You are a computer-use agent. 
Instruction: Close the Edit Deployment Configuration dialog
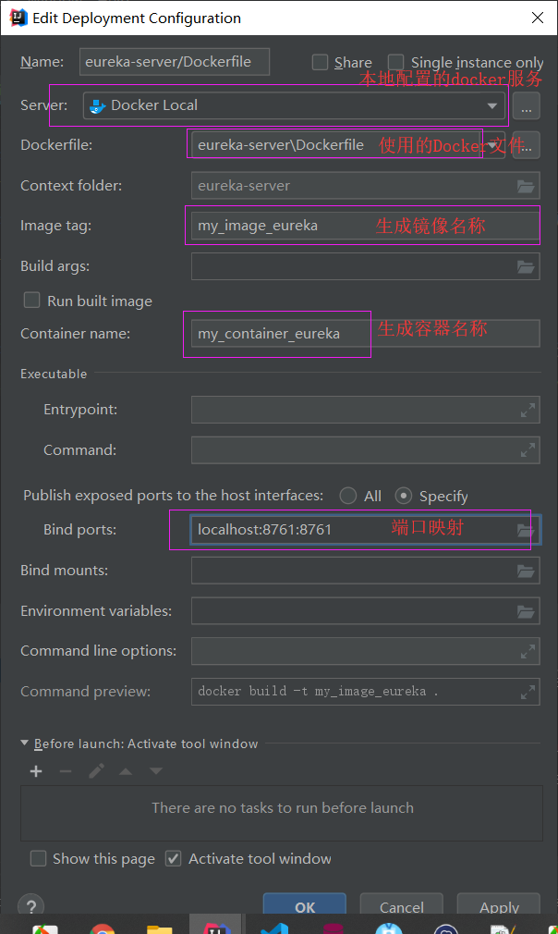click(537, 18)
